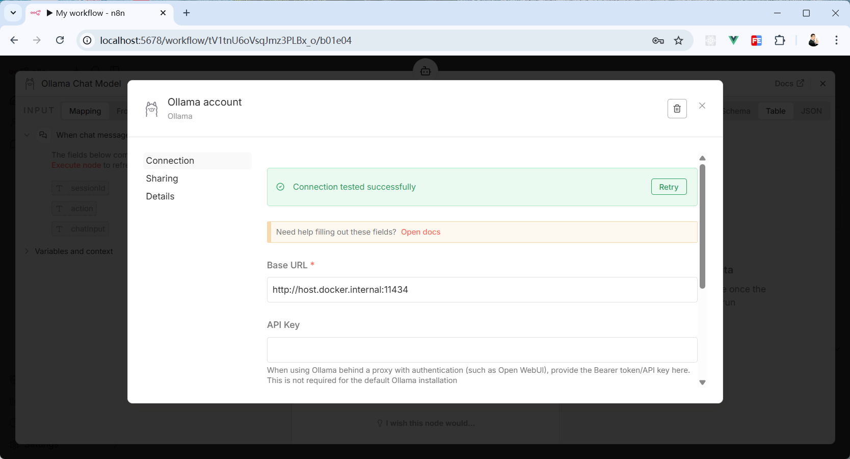The width and height of the screenshot is (850, 459).
Task: Open the password manager key icon
Action: click(x=658, y=40)
